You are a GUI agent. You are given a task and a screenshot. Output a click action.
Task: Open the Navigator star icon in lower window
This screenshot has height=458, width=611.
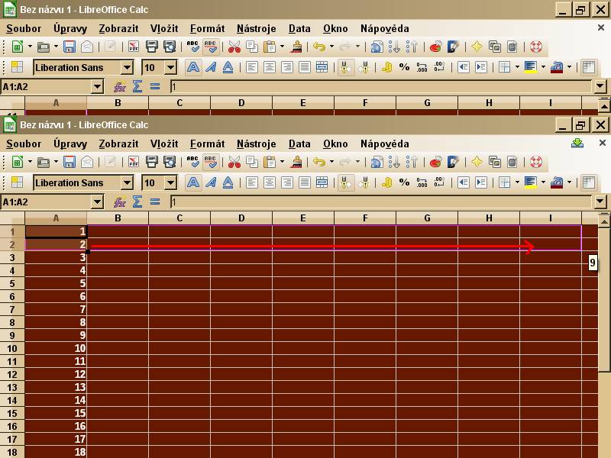(x=477, y=162)
